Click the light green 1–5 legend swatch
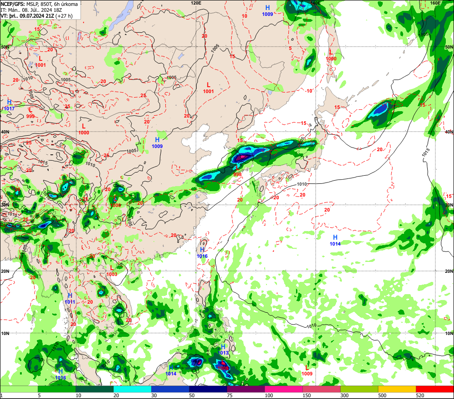The height and width of the screenshot is (399, 454). click(x=19, y=389)
